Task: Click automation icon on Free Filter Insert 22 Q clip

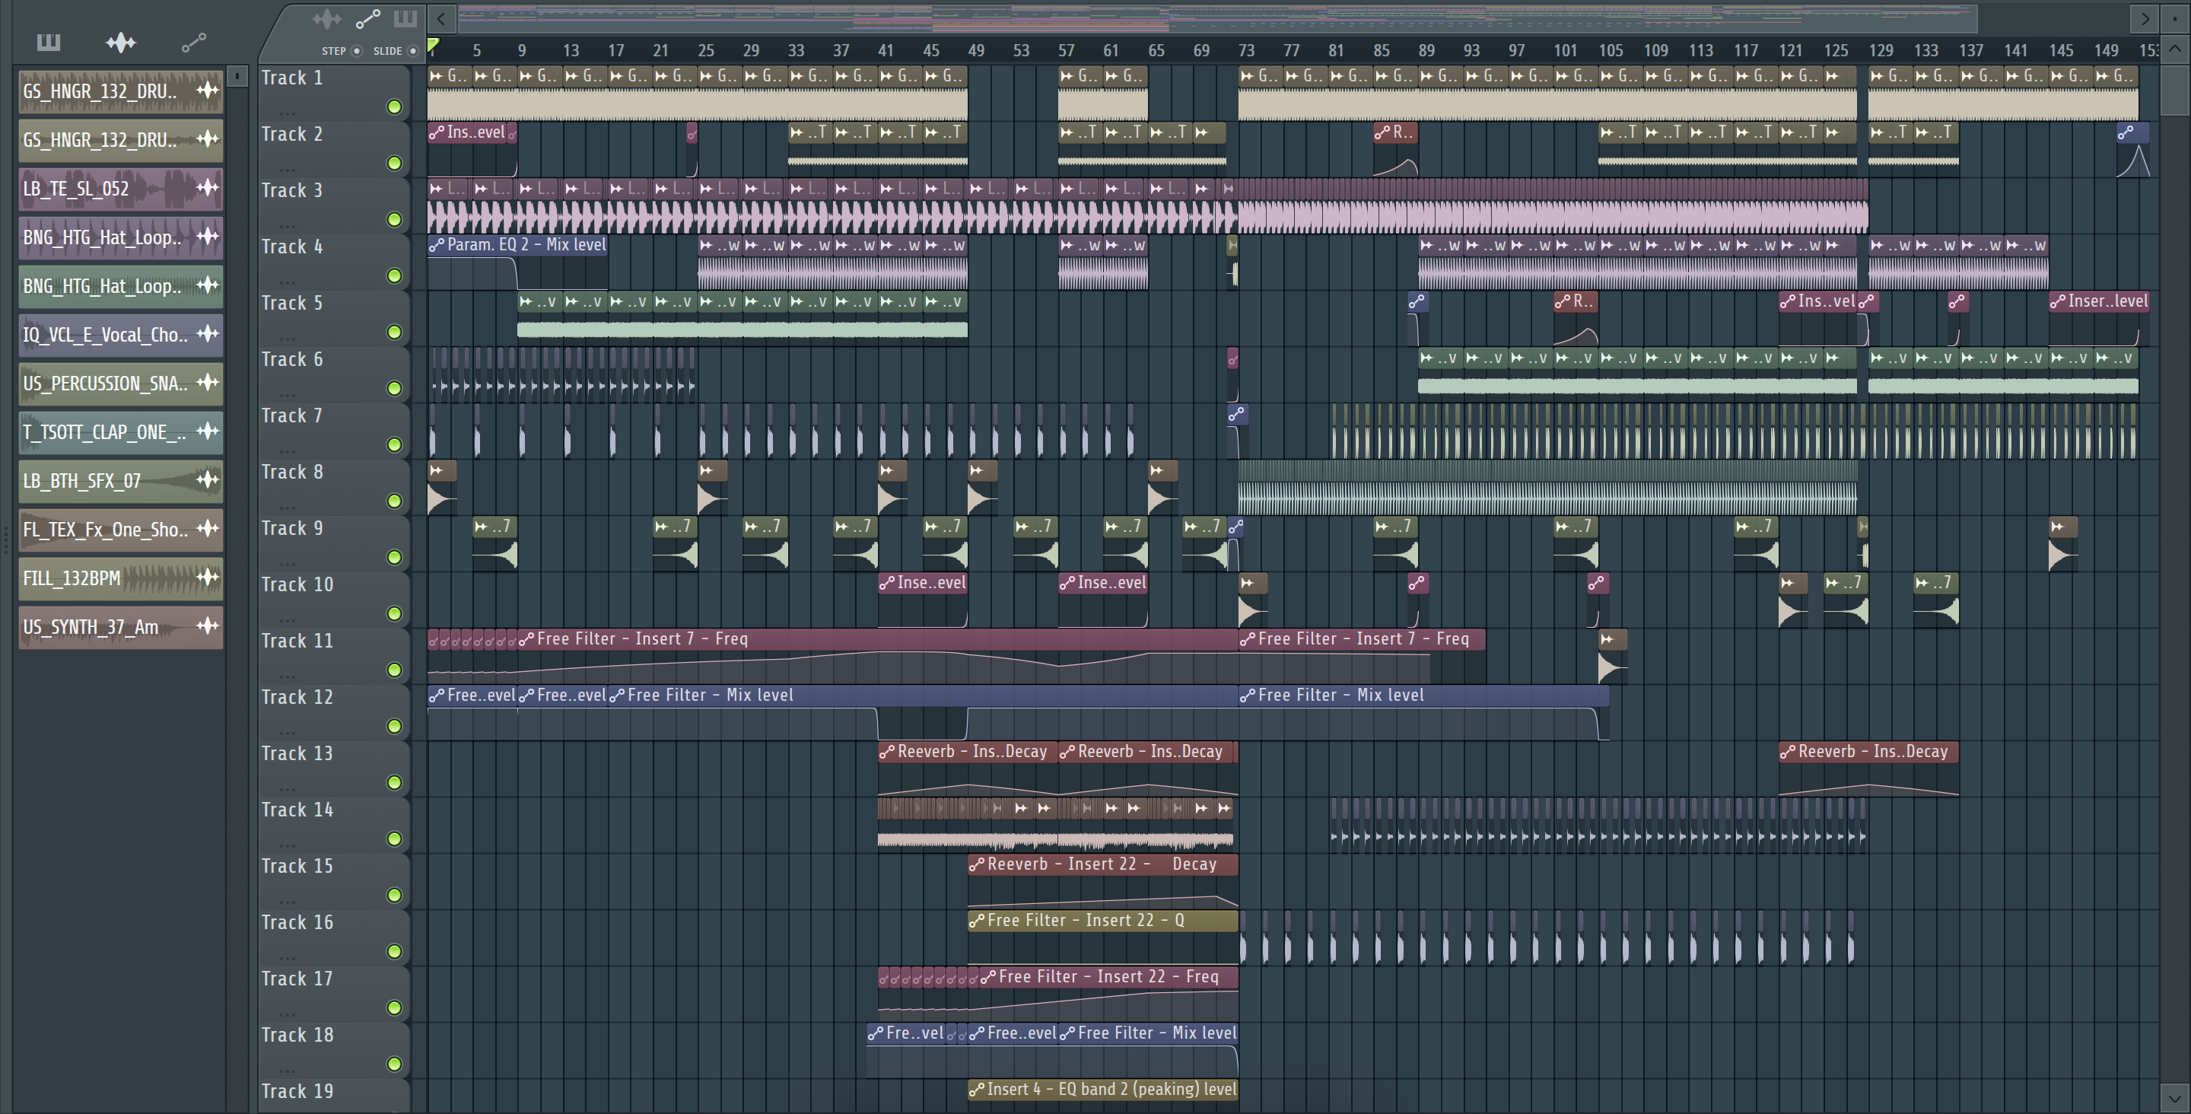Action: [x=976, y=921]
